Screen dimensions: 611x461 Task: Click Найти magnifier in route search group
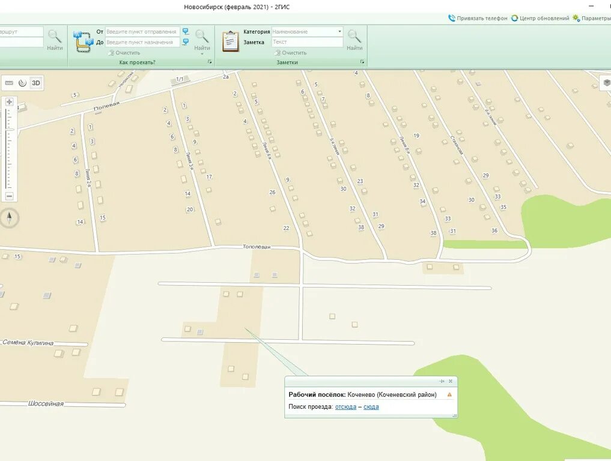pos(202,40)
